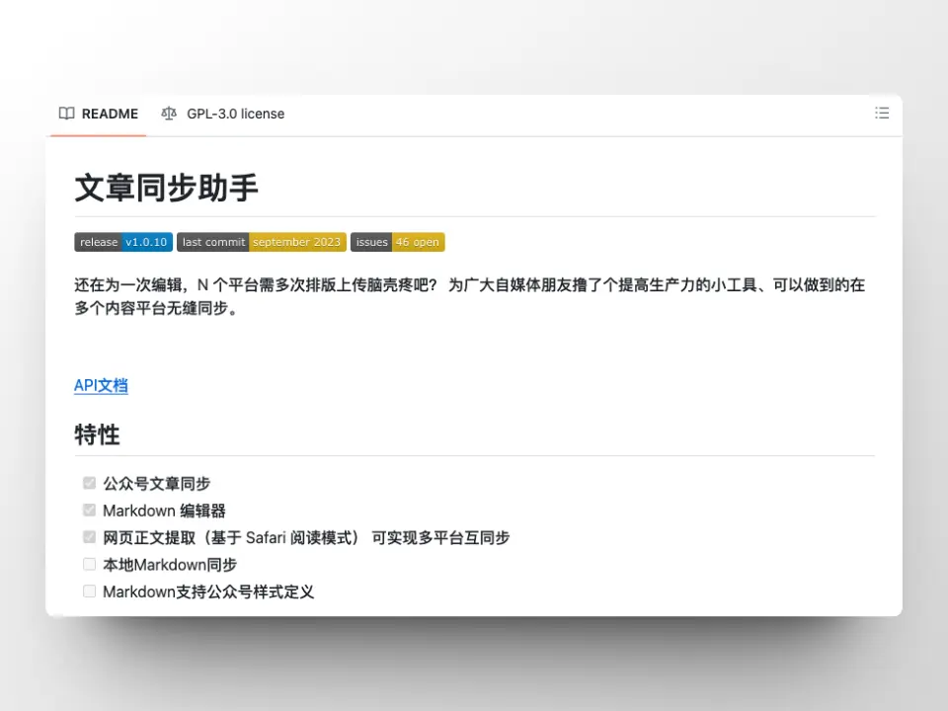Screen dimensions: 948x711
Task: Click the 公众号文章同步 list item text
Action: tap(156, 484)
